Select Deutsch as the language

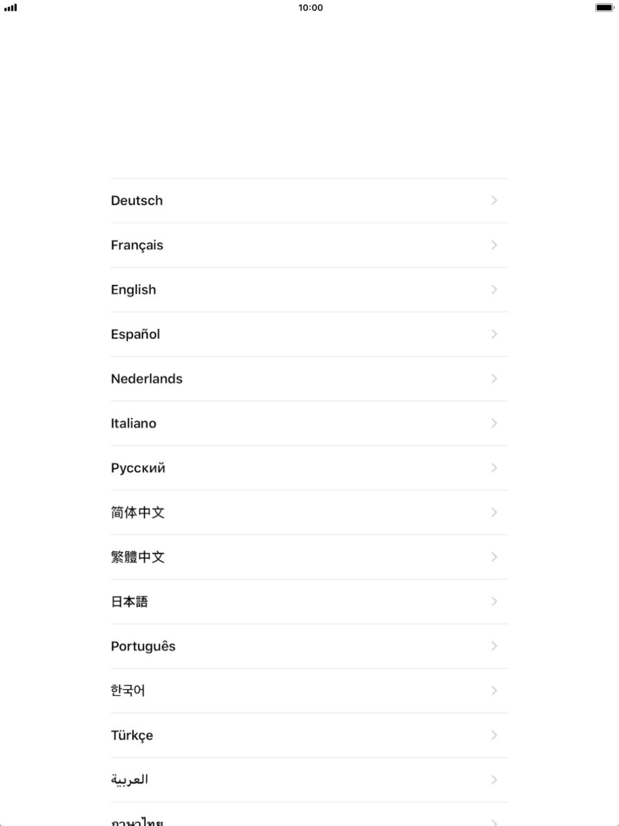(x=137, y=201)
